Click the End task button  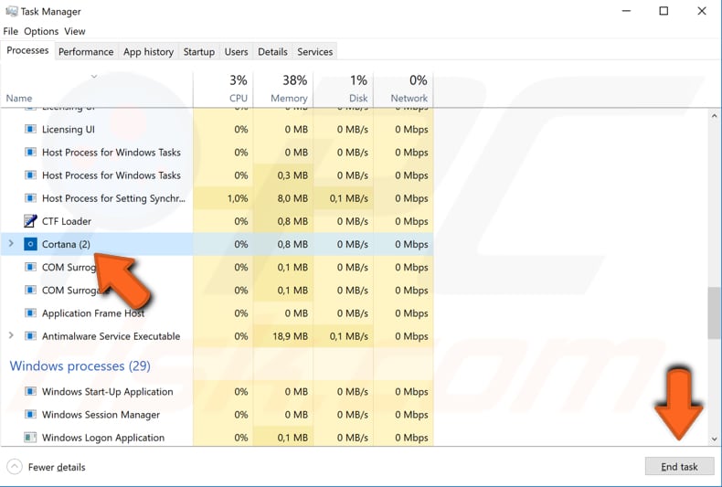click(x=679, y=466)
